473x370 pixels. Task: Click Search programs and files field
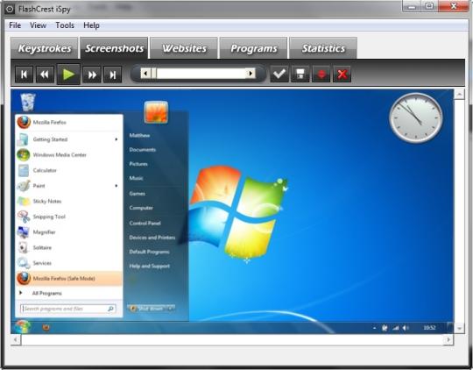(68, 309)
